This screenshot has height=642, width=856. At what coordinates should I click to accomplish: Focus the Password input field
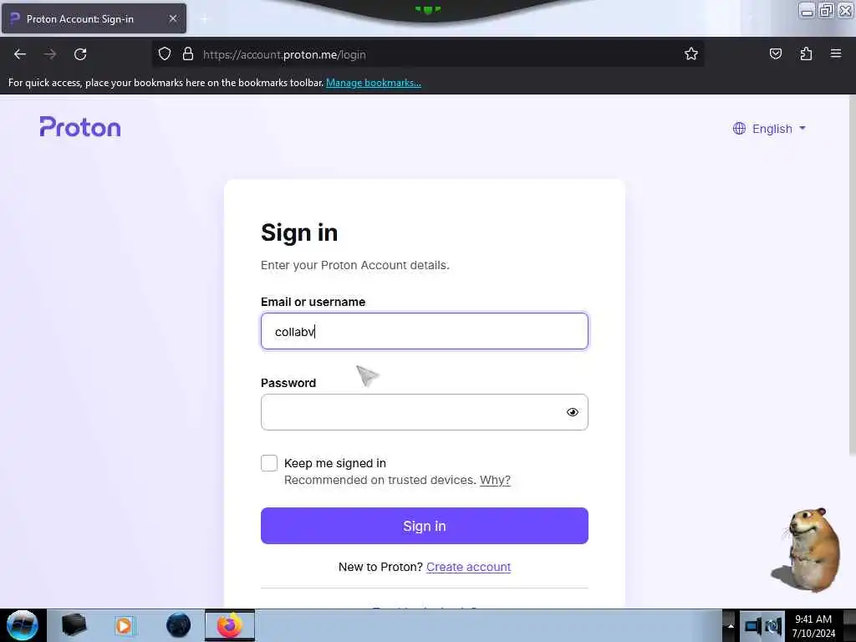coord(424,412)
